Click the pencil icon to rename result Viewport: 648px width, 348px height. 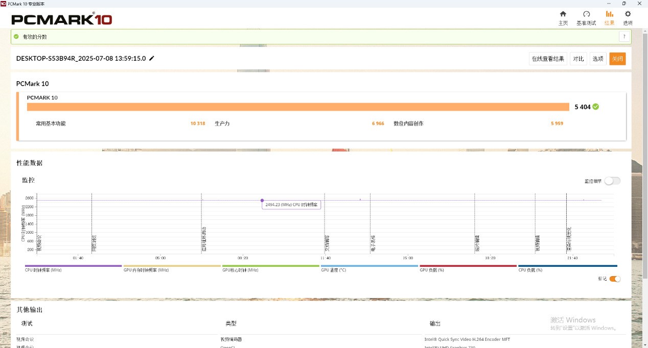tap(152, 58)
